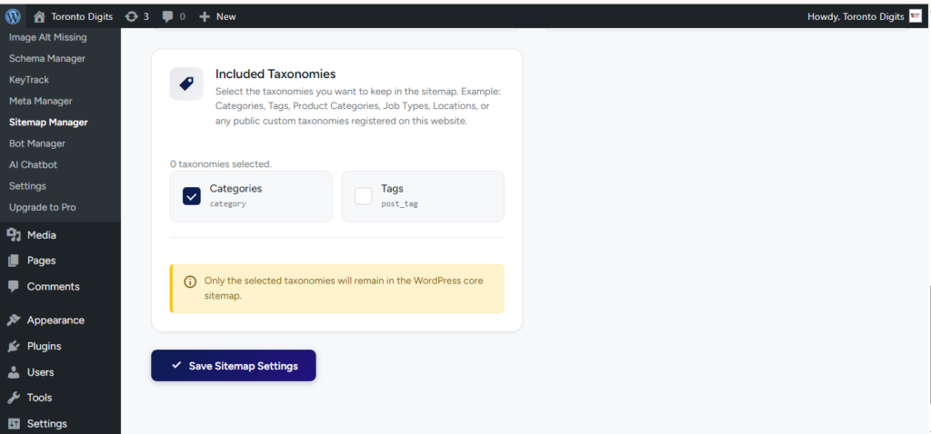Click the updates icon showing 3
The width and height of the screenshot is (931, 434).
click(x=132, y=16)
